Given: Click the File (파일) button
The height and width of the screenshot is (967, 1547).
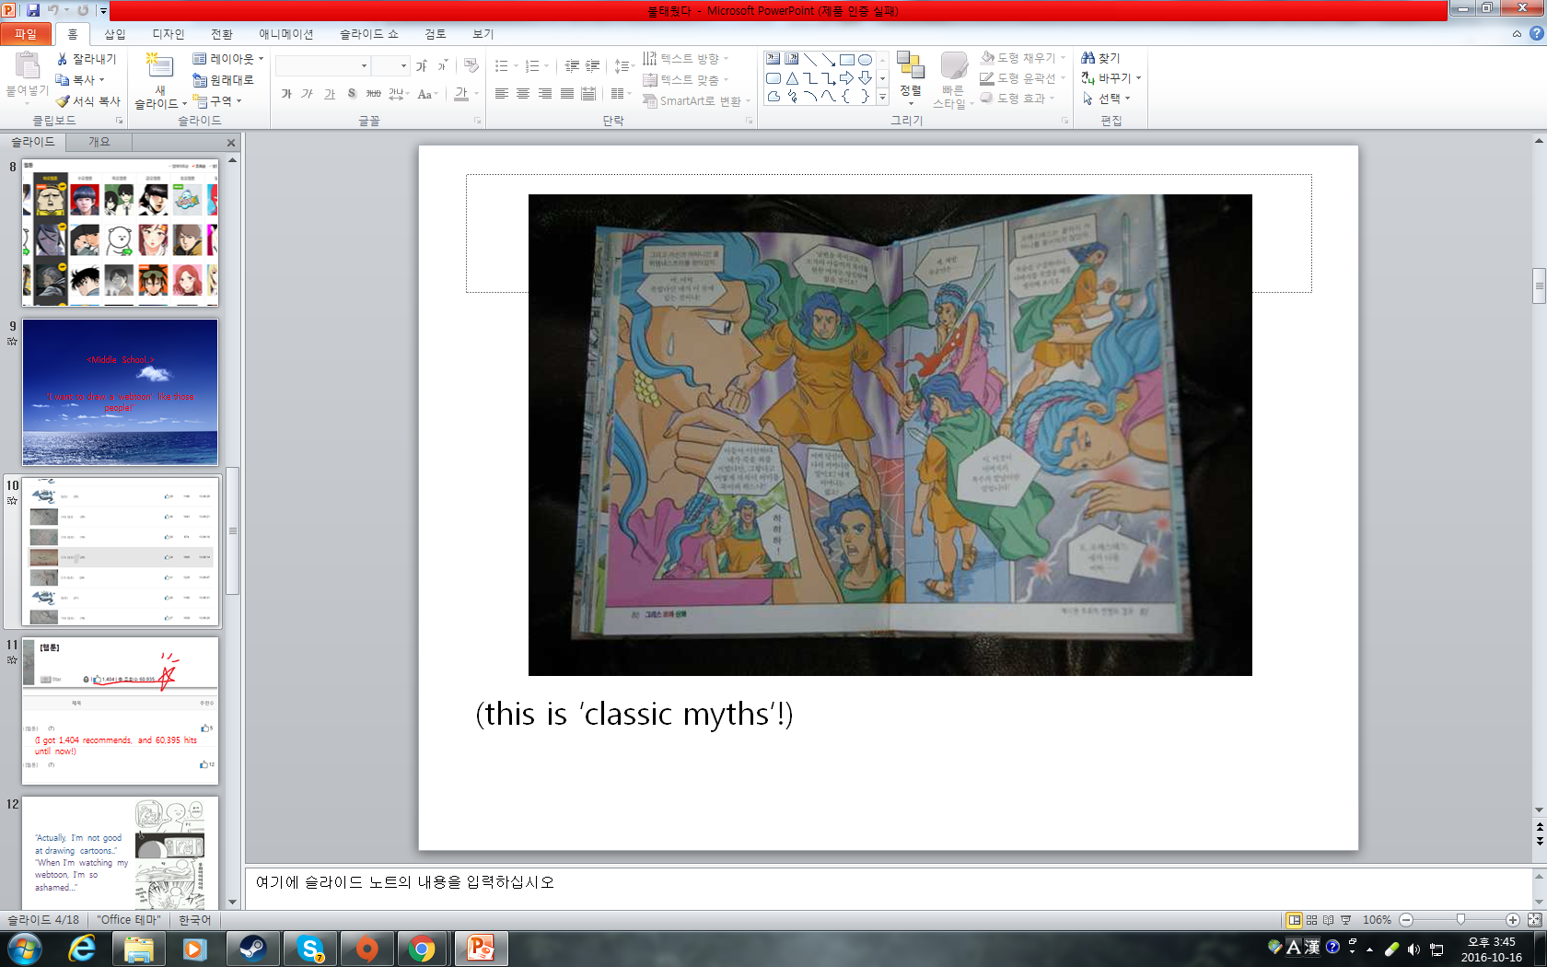Looking at the screenshot, I should click(26, 34).
